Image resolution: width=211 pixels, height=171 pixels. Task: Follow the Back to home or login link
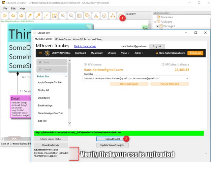(85, 46)
